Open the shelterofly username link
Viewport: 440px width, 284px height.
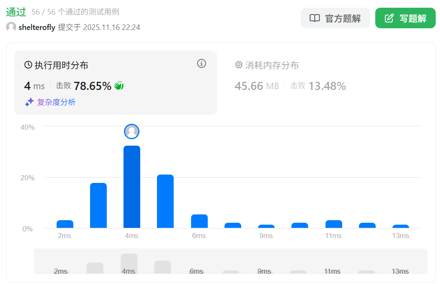click(37, 27)
